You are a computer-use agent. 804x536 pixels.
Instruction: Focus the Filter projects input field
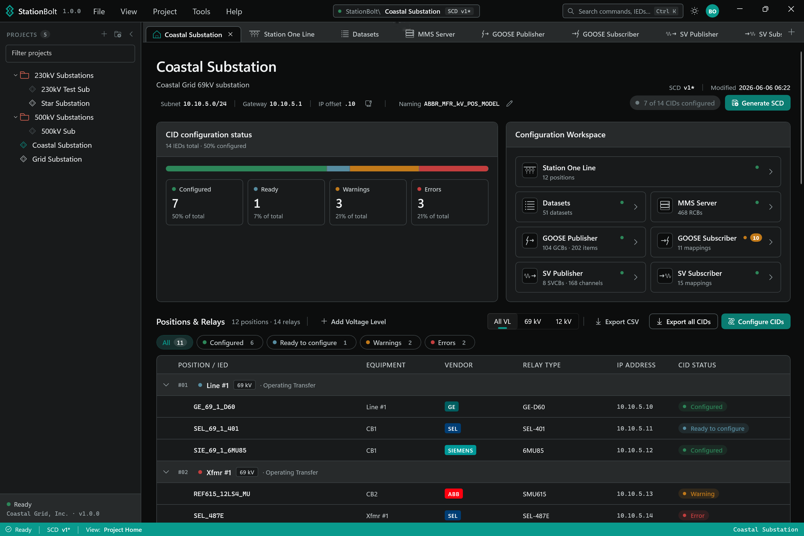tap(70, 53)
